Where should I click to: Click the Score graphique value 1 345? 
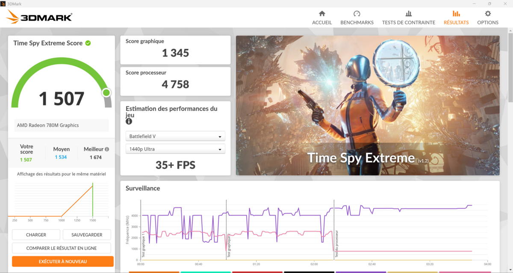pyautogui.click(x=175, y=53)
